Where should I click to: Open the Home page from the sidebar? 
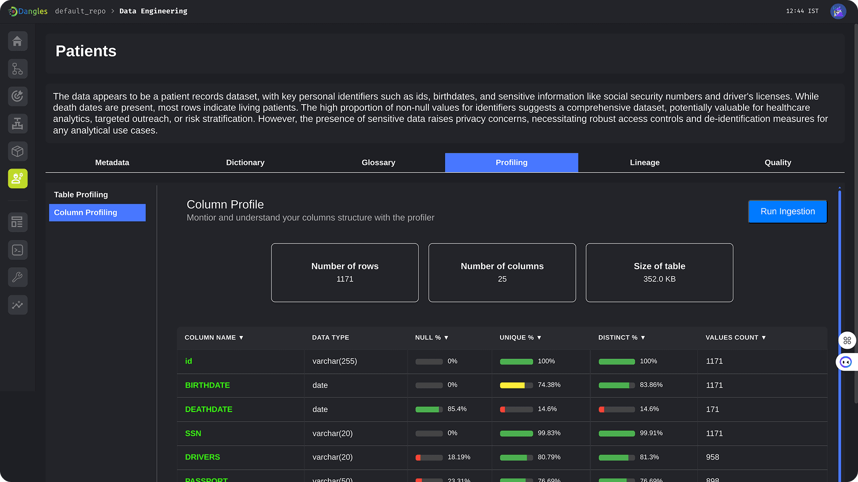point(17,41)
